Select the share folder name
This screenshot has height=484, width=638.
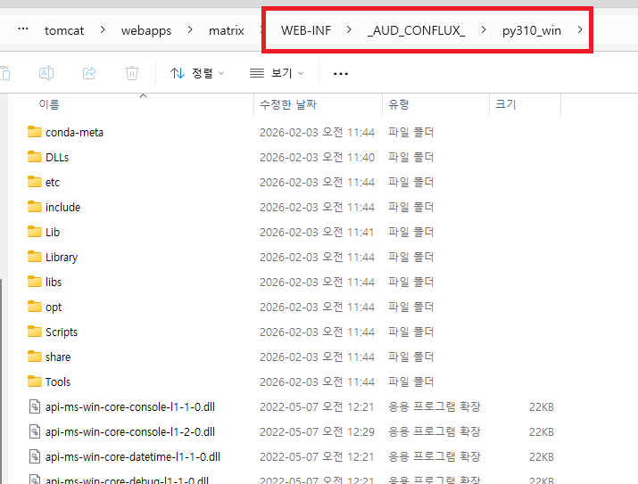pos(58,357)
